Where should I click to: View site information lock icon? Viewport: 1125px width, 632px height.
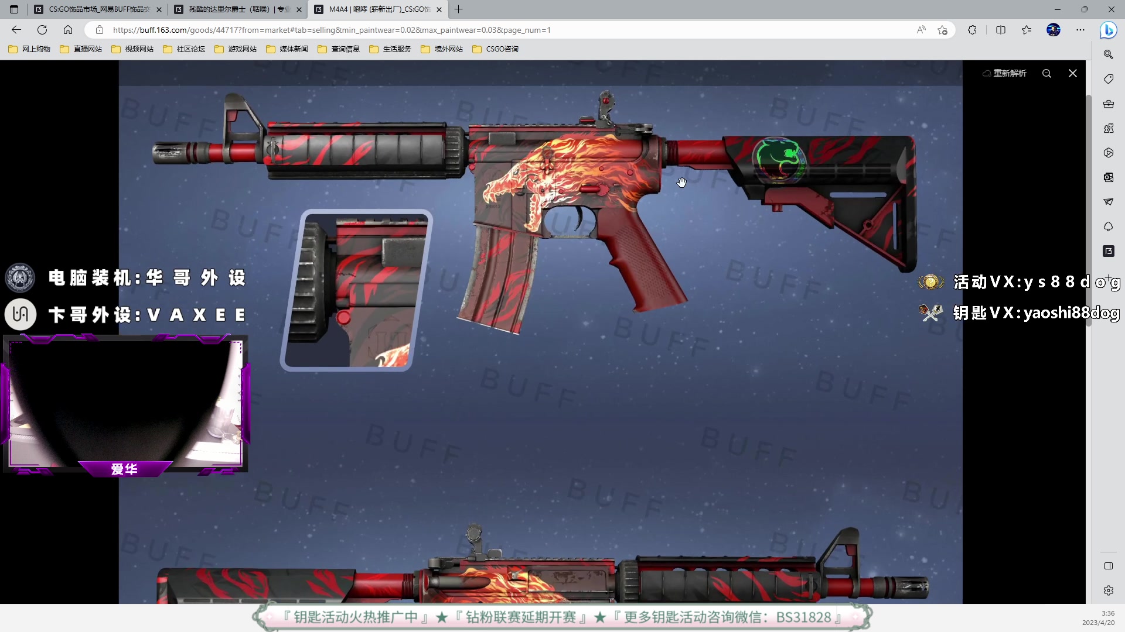point(100,30)
